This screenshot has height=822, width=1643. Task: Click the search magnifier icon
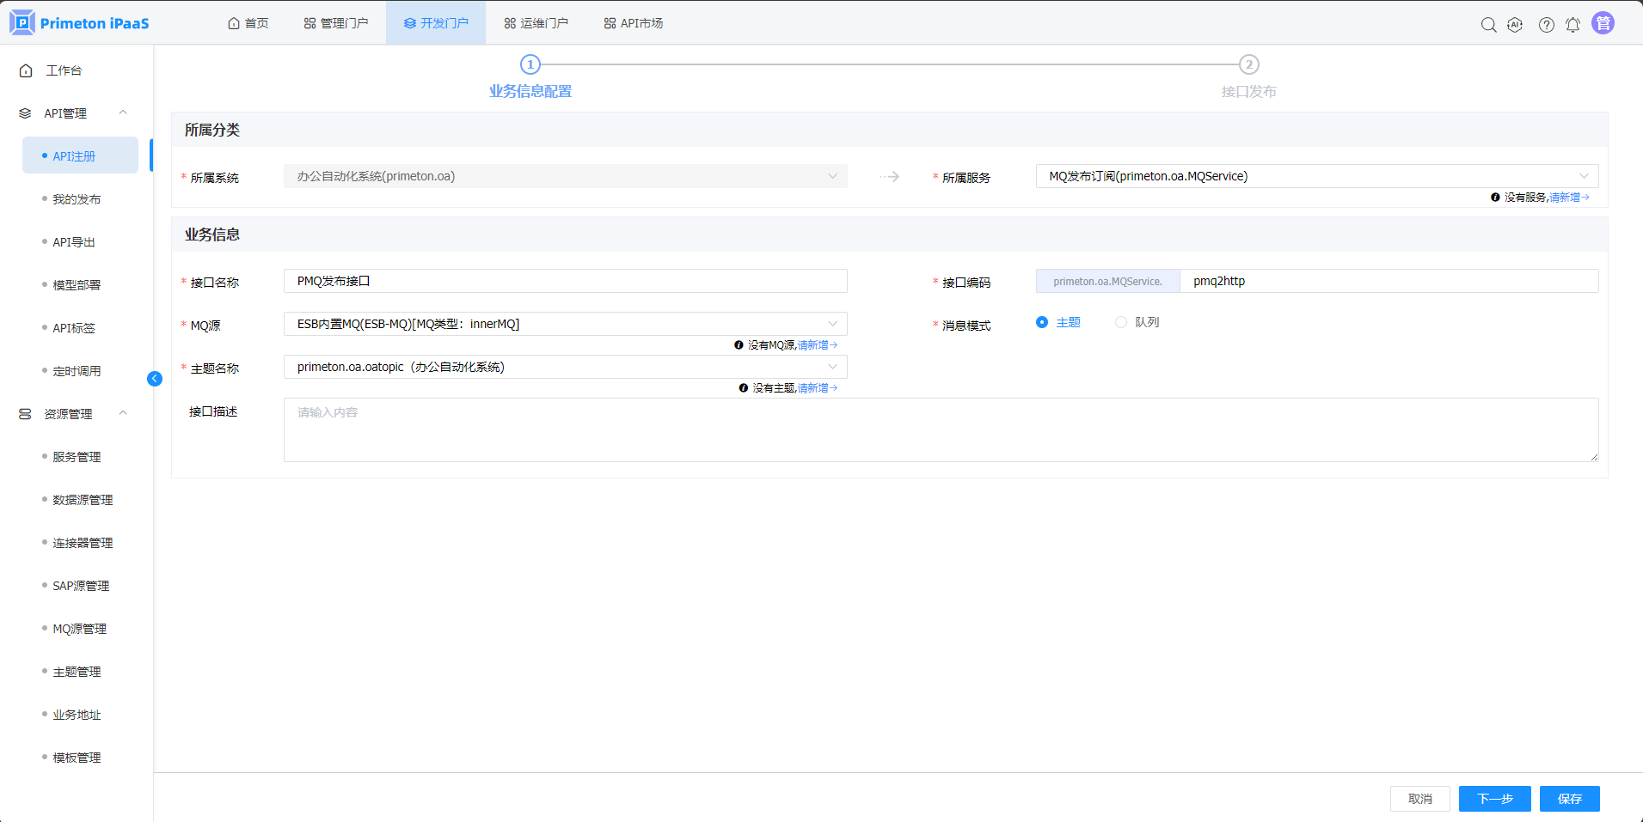1488,25
